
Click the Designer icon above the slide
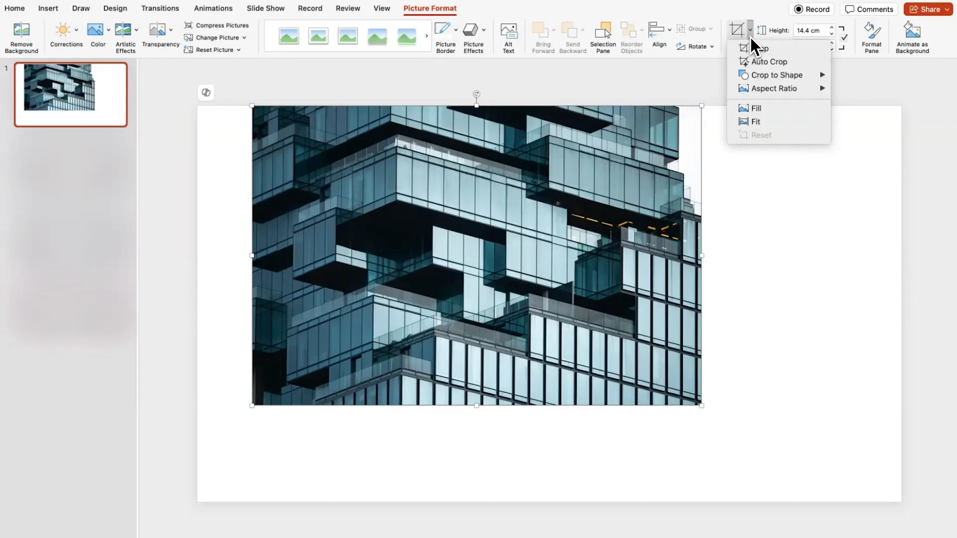pos(206,92)
